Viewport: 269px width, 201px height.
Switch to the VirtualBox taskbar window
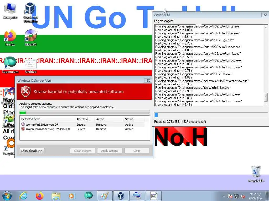[121, 196]
